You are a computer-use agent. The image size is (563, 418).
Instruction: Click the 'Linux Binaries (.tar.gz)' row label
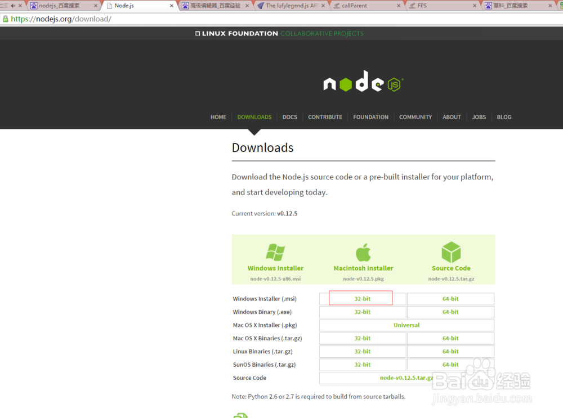pos(262,351)
